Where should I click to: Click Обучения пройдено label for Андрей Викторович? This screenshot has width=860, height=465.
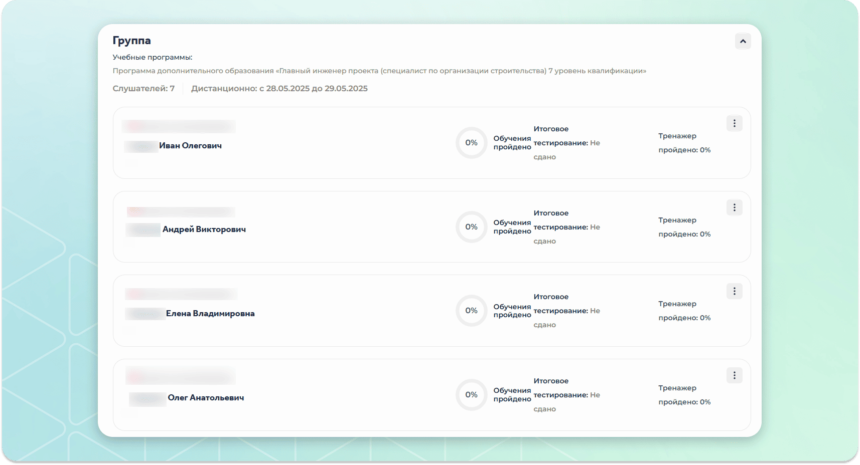[512, 227]
